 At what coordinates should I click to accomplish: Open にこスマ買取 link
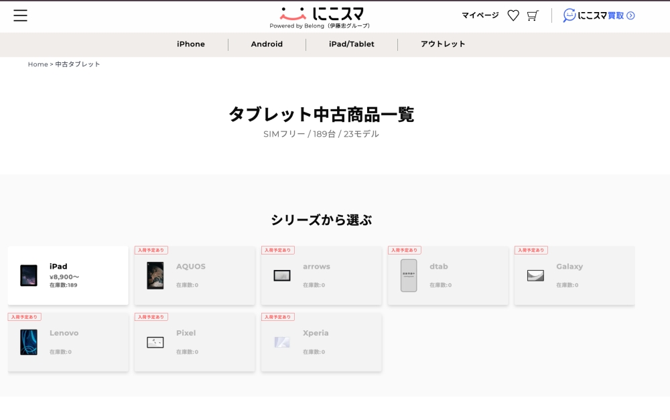(x=599, y=15)
